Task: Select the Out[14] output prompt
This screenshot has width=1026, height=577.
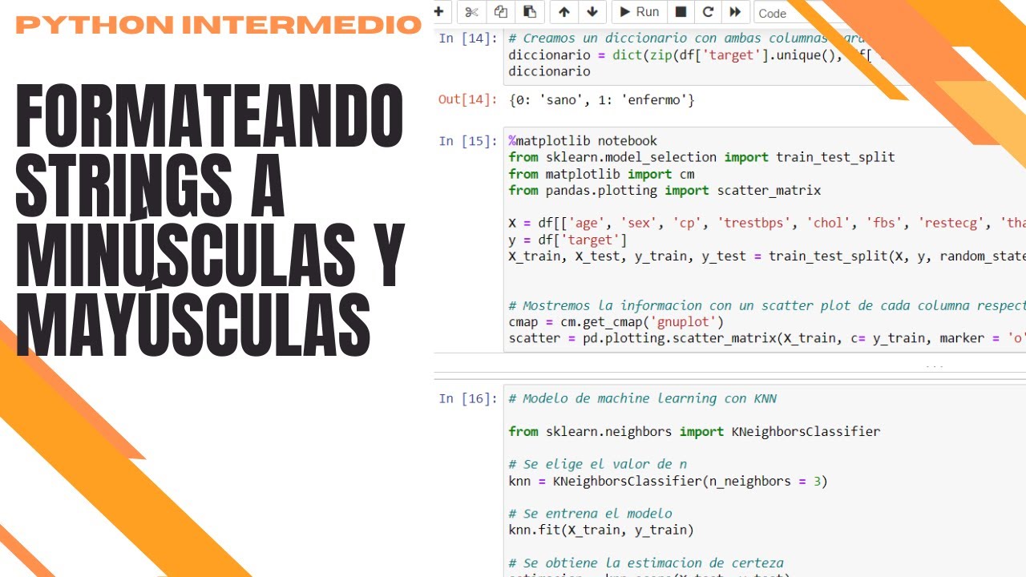Action: pyautogui.click(x=468, y=99)
